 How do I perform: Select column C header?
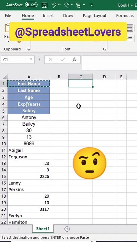[81, 77]
